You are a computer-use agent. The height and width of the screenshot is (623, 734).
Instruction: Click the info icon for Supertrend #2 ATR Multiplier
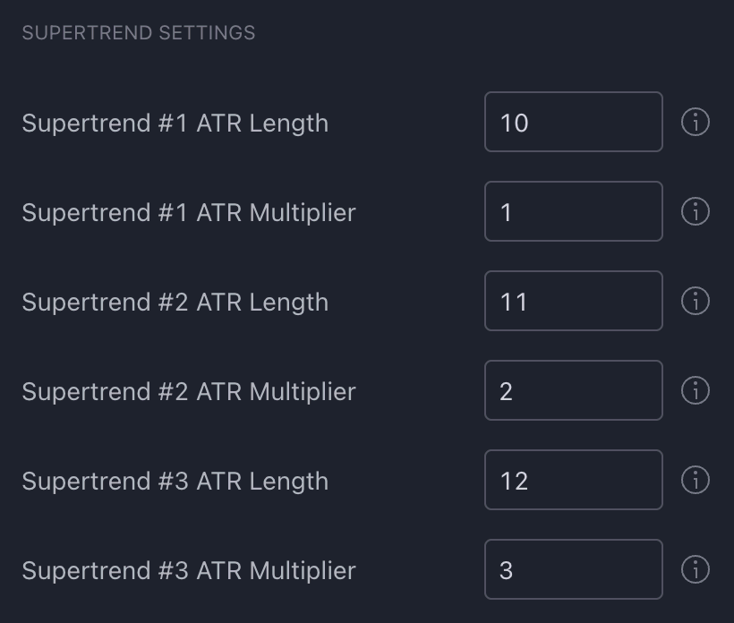tap(696, 390)
